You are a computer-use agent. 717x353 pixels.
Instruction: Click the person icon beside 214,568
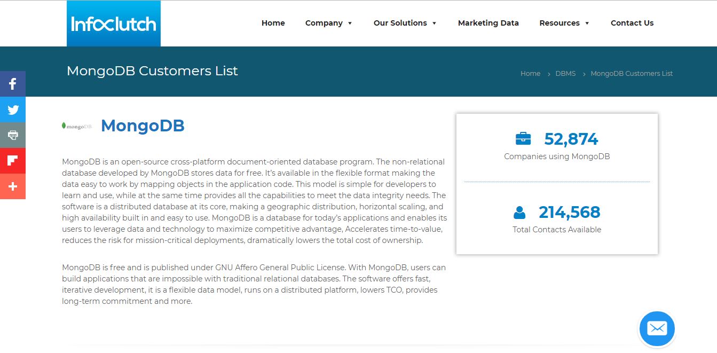[519, 213]
